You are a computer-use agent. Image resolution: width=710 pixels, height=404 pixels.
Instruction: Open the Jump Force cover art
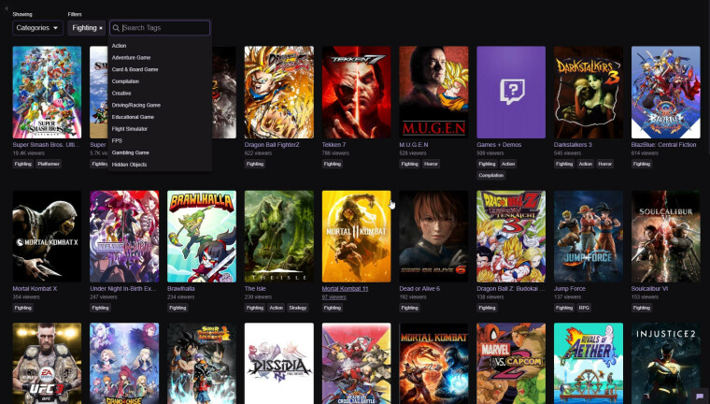coord(589,237)
